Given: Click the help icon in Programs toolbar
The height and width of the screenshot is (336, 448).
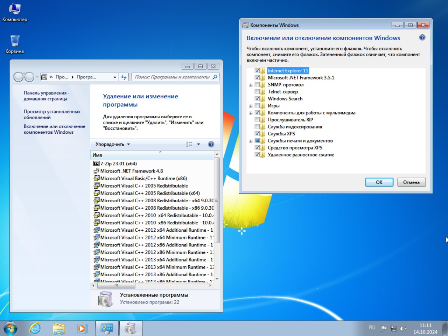Looking at the screenshot, I should click(x=211, y=144).
